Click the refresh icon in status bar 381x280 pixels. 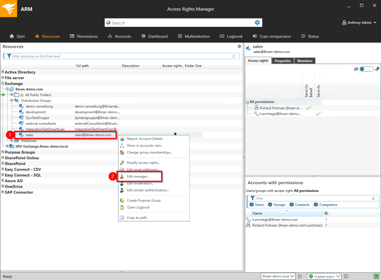pyautogui.click(x=300, y=276)
